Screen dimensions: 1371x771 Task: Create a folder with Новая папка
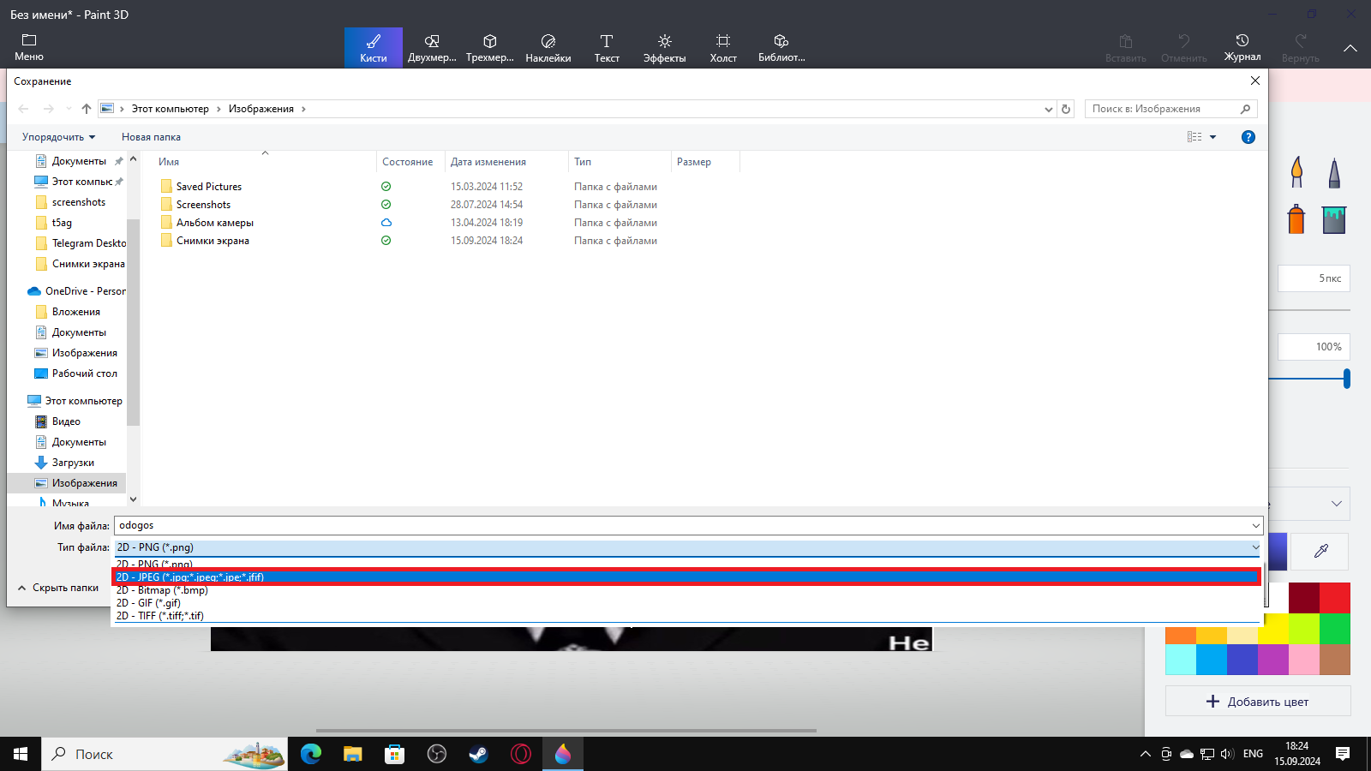(x=151, y=137)
